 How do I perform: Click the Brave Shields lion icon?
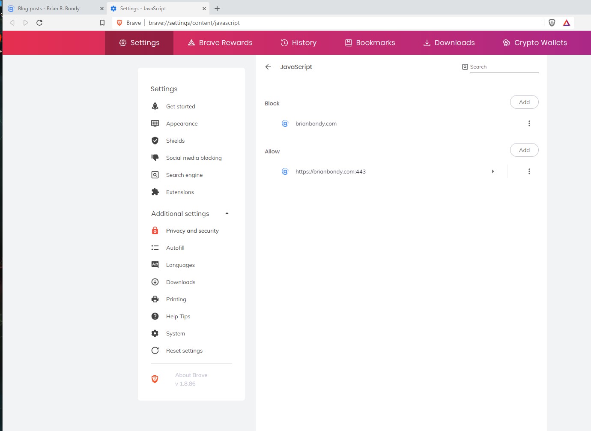click(x=552, y=23)
